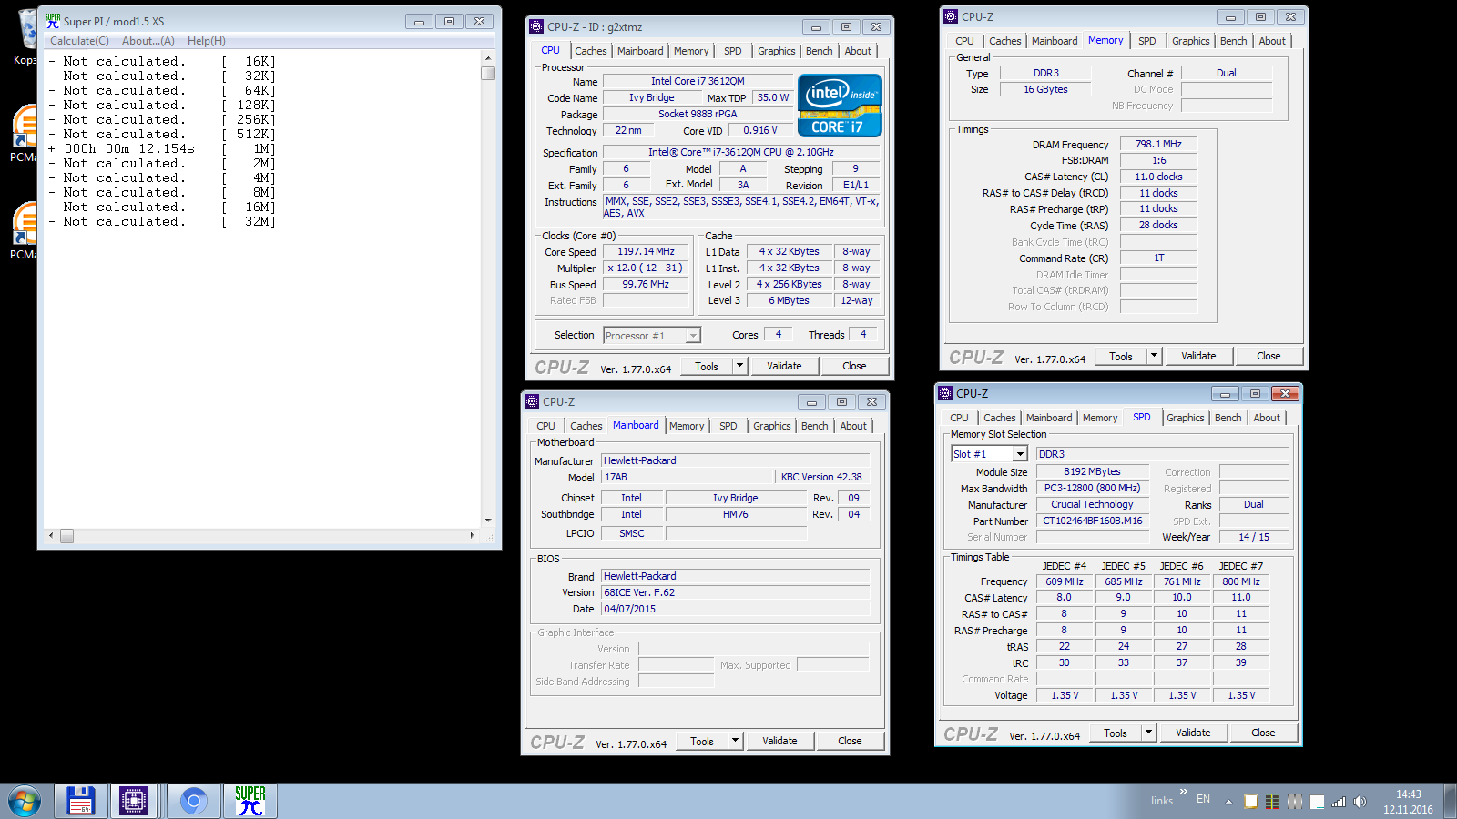Screen dimensions: 1457x819
Task: Expand Tools dropdown arrow in SPD window
Action: [x=1148, y=733]
